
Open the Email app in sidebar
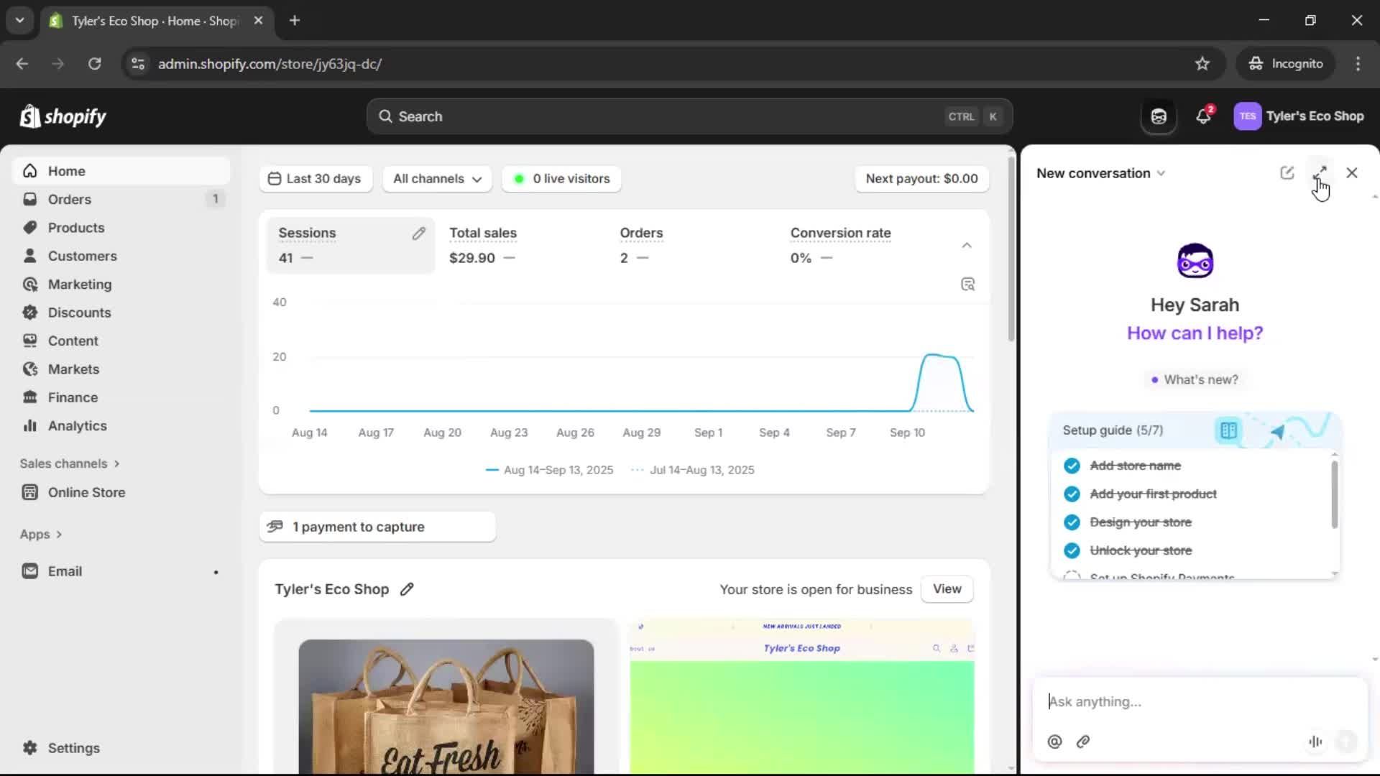(x=121, y=572)
